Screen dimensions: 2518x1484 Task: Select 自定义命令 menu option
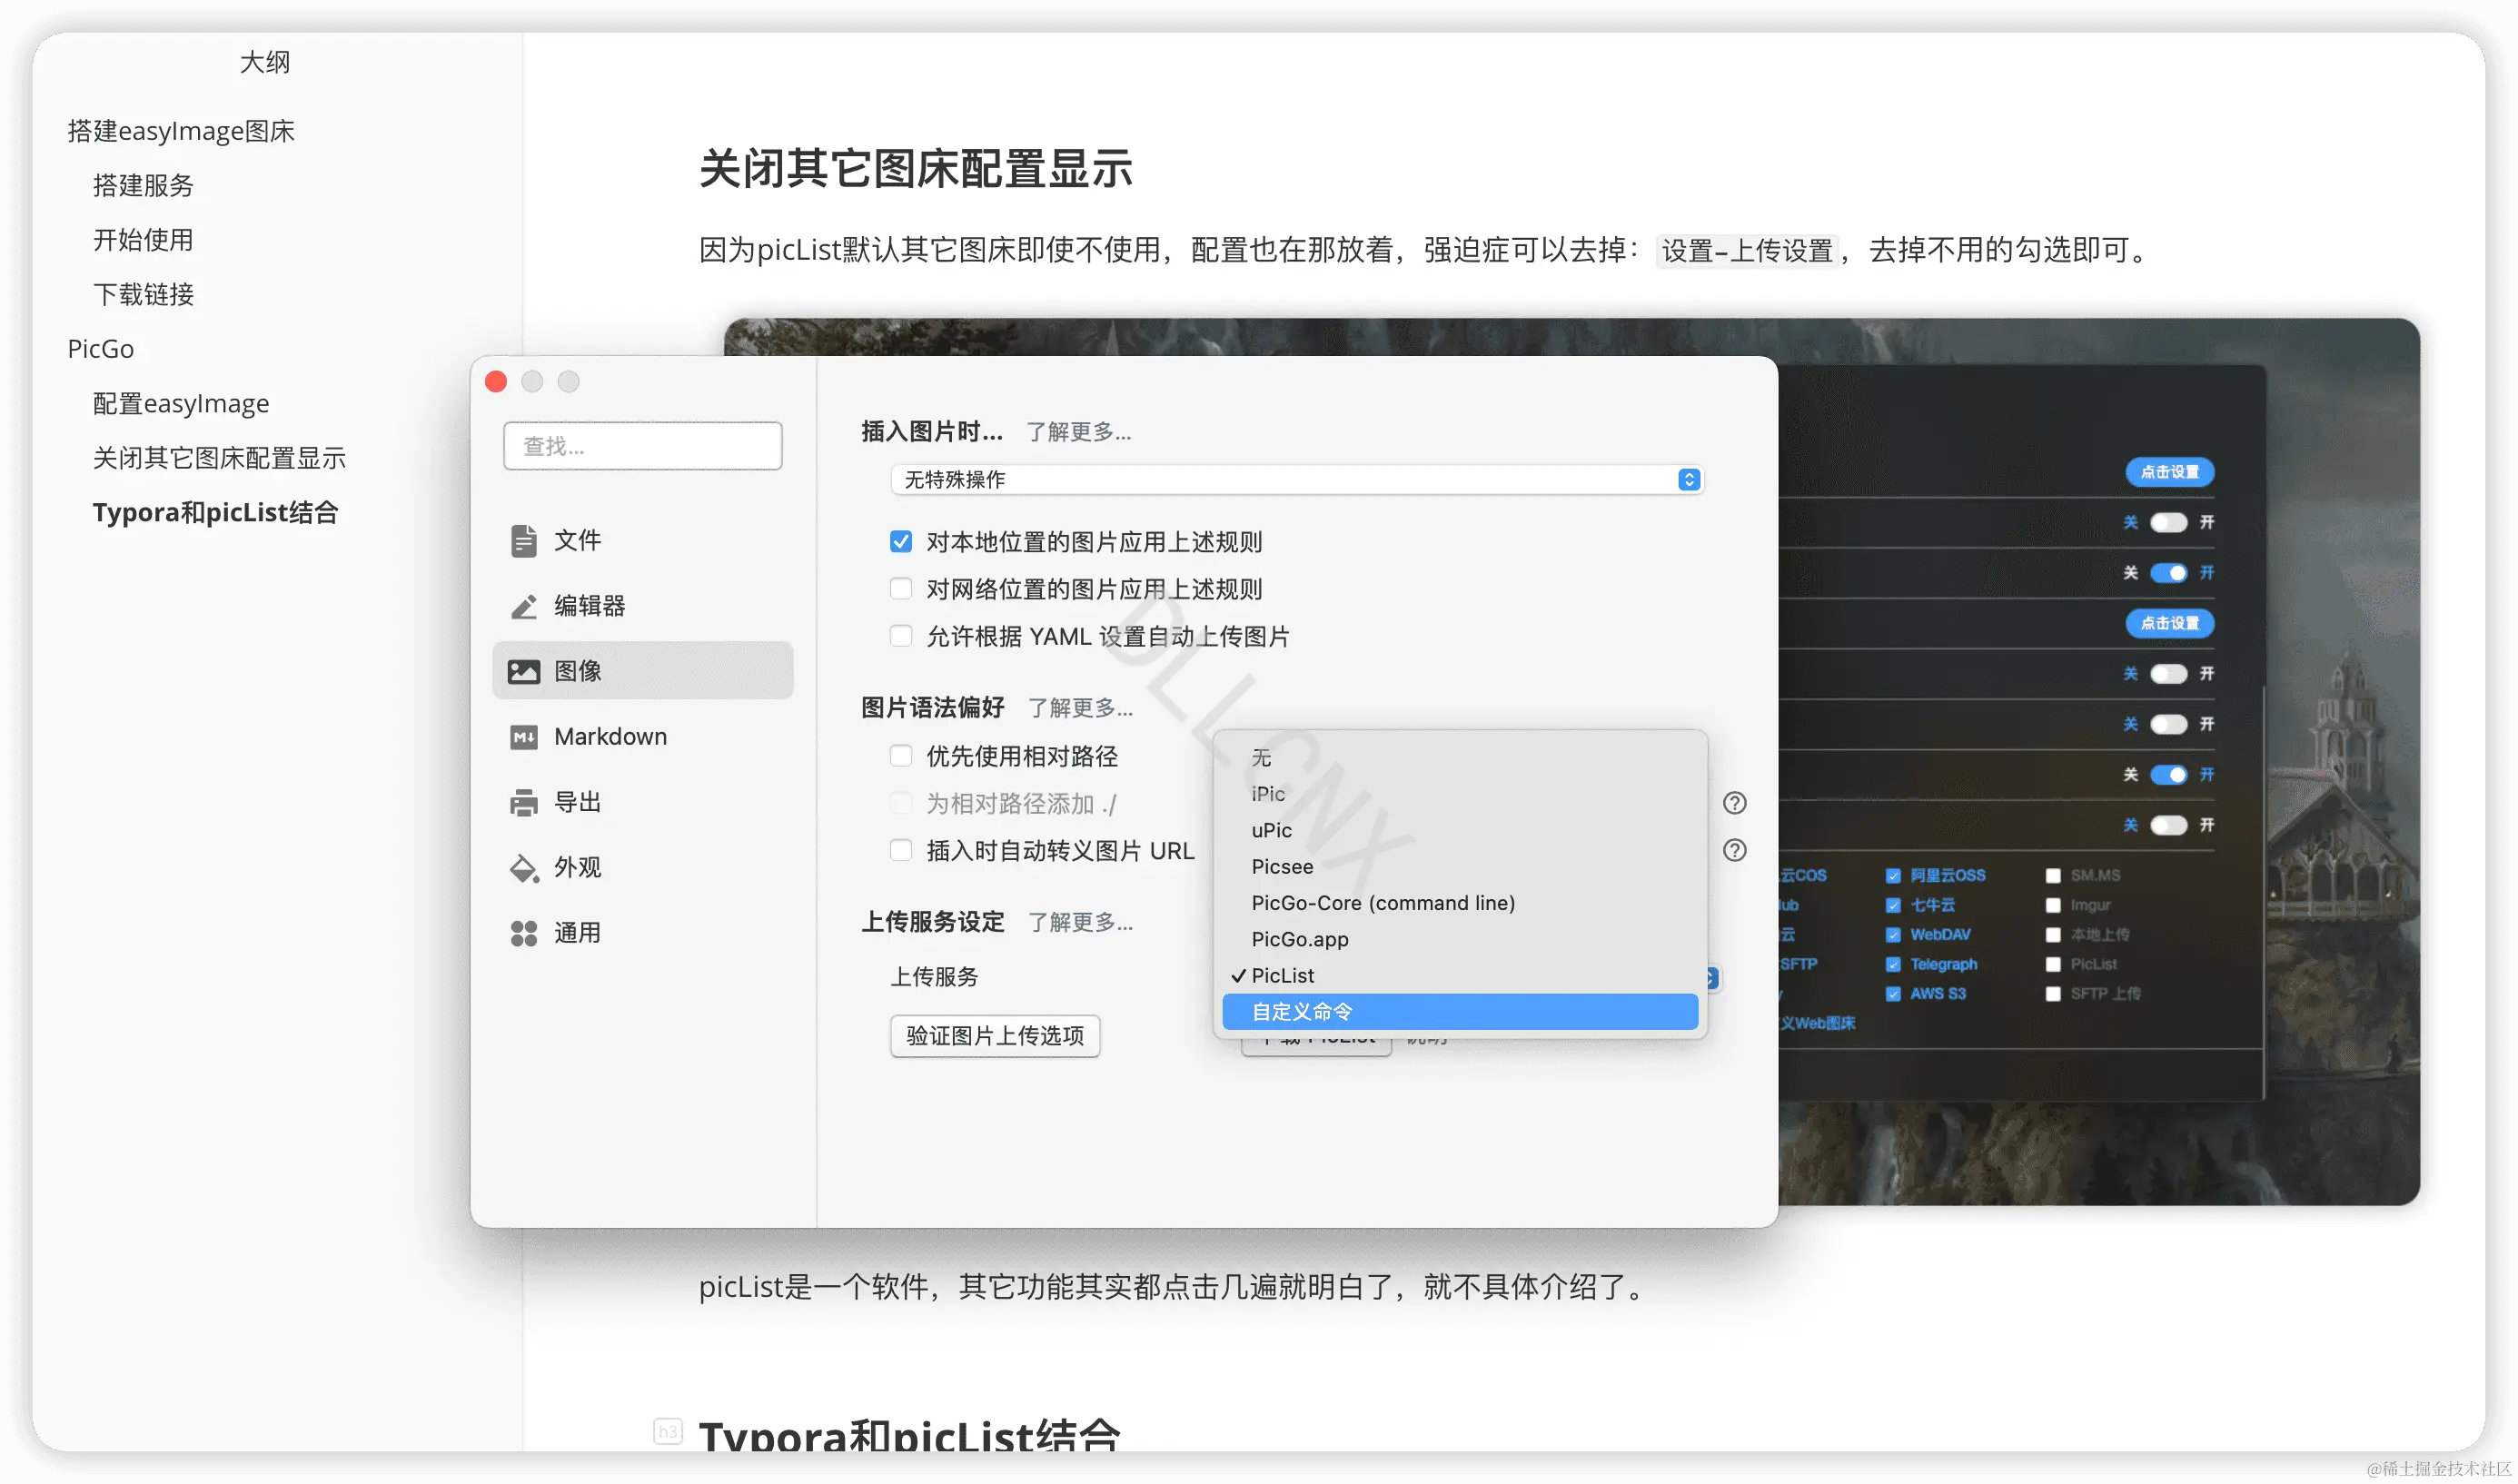(1459, 1012)
